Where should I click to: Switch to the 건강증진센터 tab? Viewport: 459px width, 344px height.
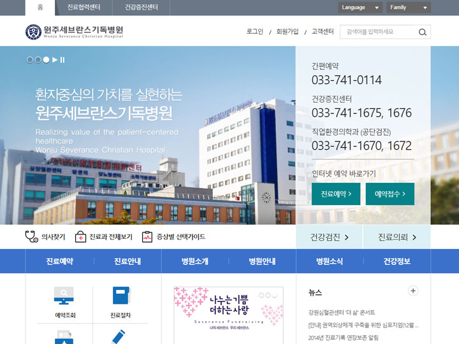142,8
